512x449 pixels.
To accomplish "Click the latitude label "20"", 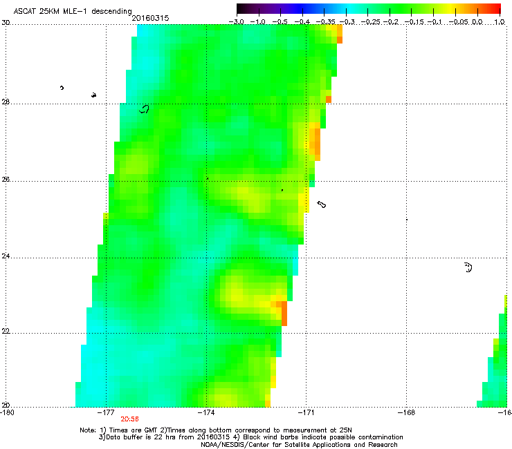I will point(6,405).
